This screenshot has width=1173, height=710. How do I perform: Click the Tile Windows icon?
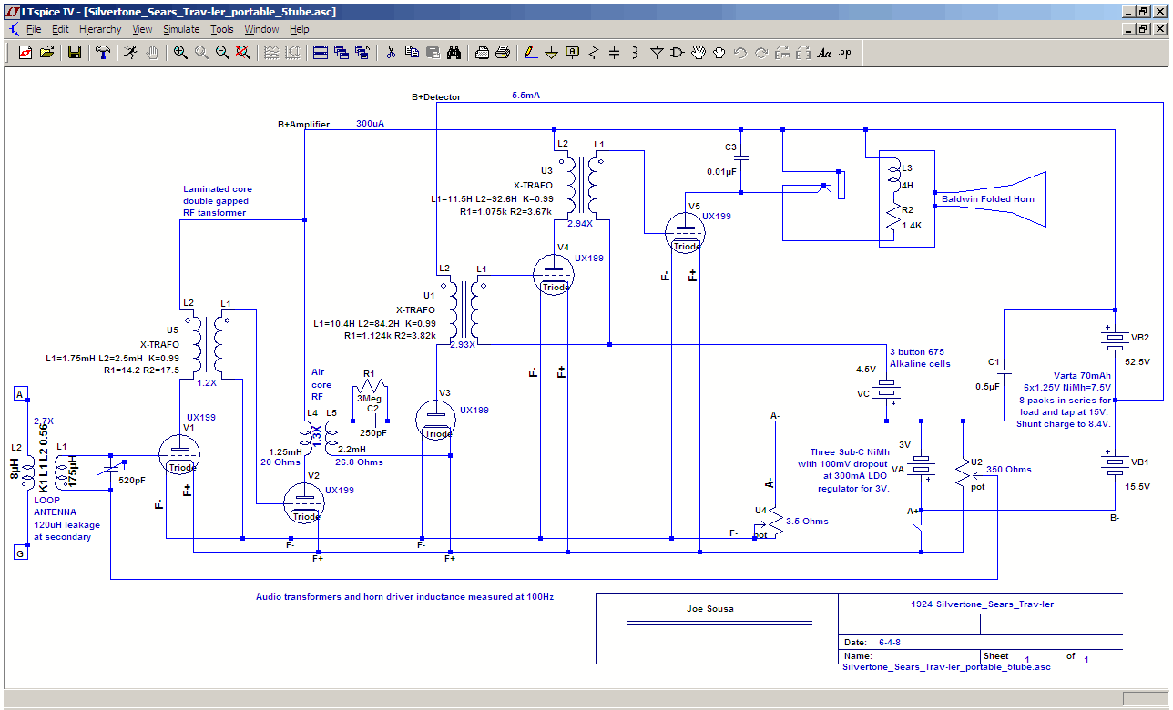[x=321, y=53]
